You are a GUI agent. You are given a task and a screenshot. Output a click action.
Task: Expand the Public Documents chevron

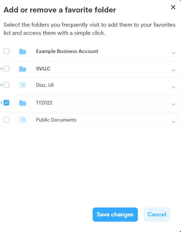point(174,122)
